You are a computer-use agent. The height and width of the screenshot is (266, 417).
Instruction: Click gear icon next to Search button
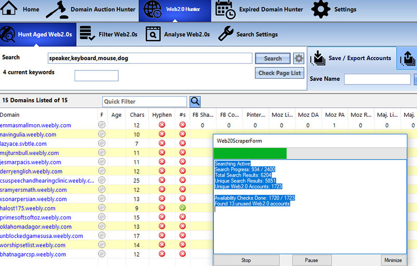299,58
